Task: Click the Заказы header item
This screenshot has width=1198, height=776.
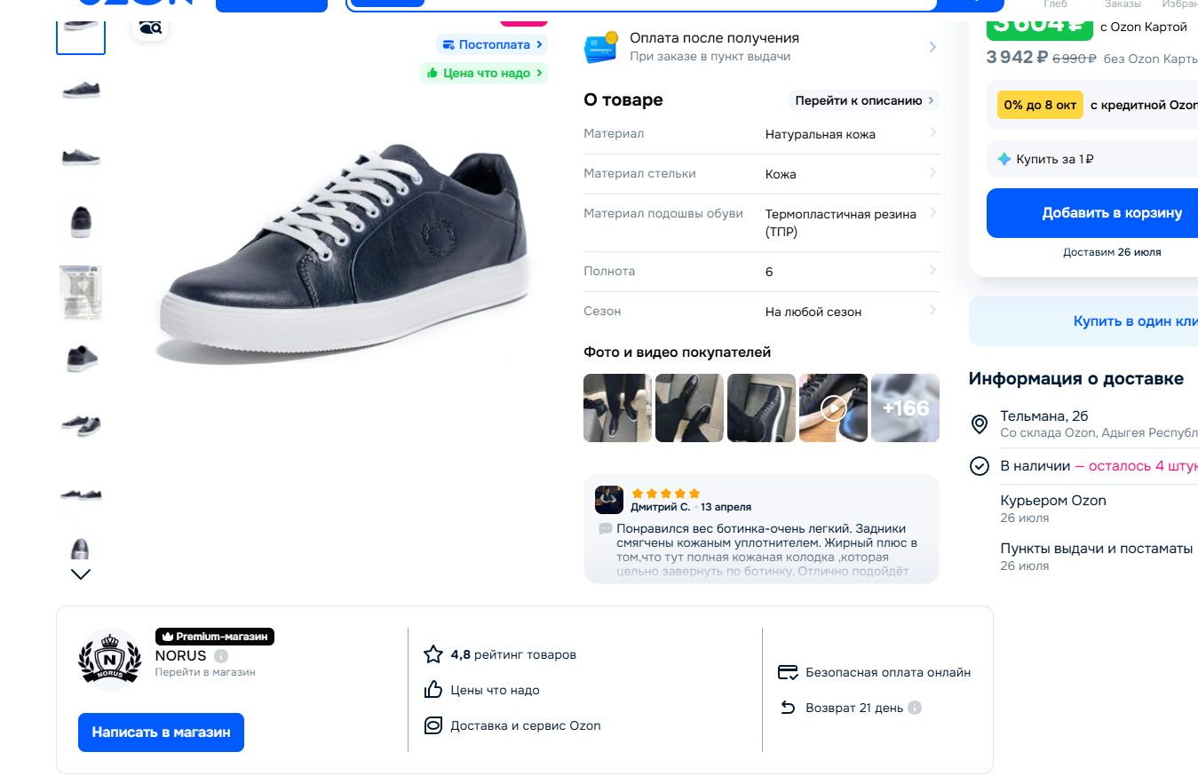Action: point(1123,4)
